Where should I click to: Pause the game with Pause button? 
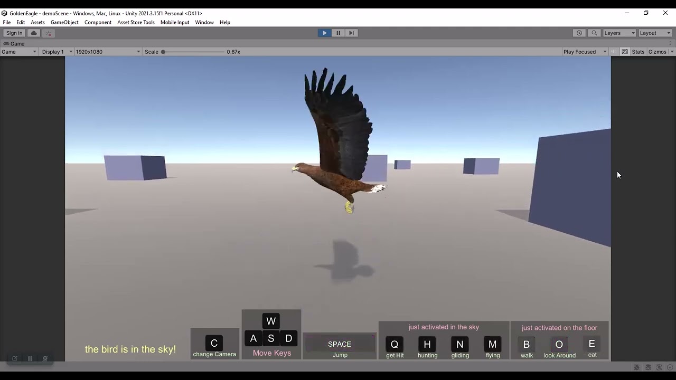[x=338, y=33]
